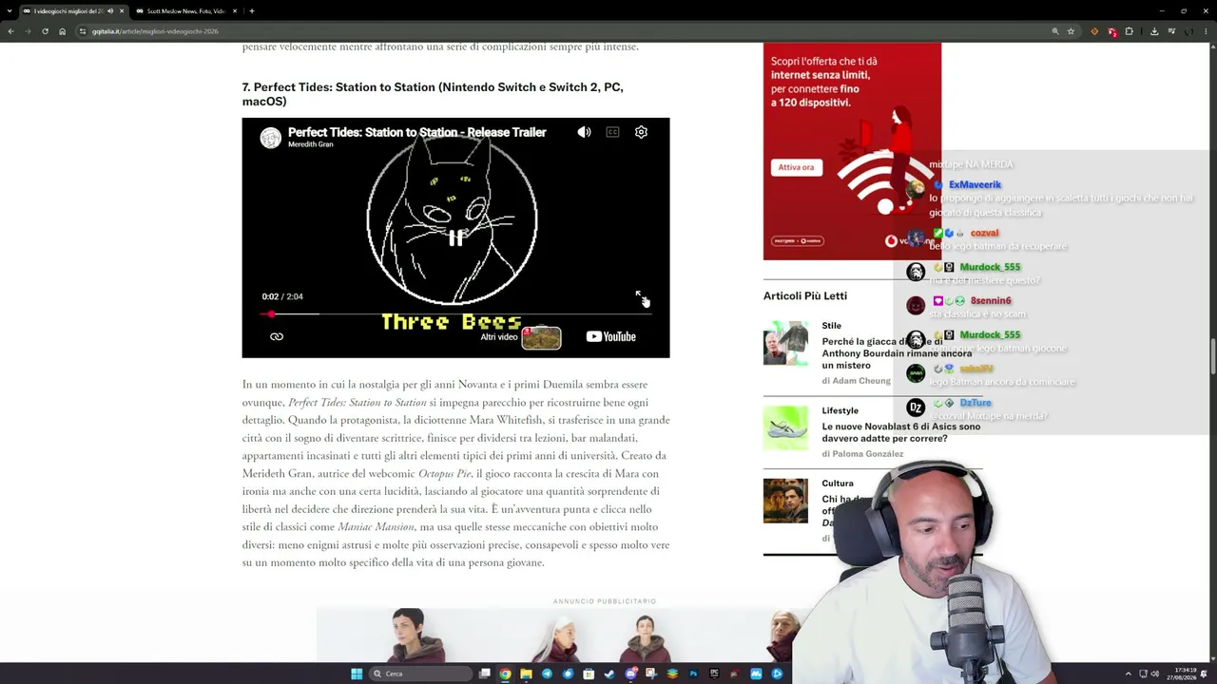This screenshot has width=1217, height=684.
Task: Open the Meredith Gran channel avatar
Action: click(271, 138)
